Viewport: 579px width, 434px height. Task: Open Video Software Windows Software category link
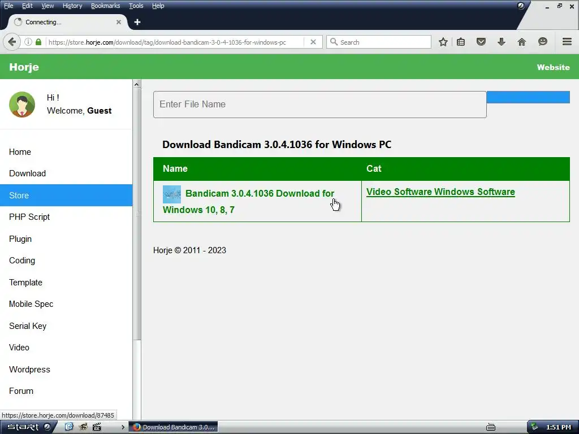click(440, 192)
